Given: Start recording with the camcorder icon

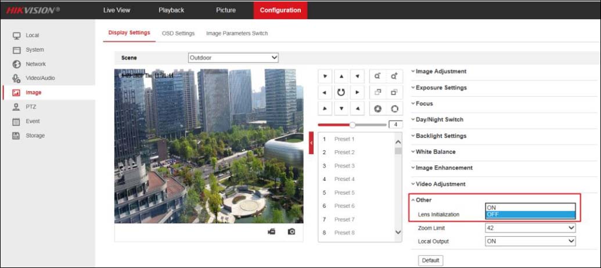Looking at the screenshot, I should 271,231.
